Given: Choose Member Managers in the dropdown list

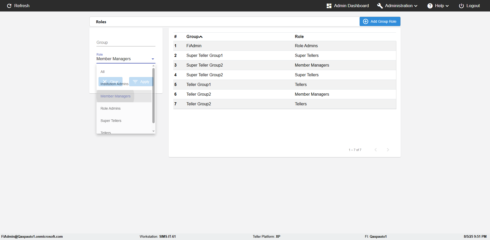Looking at the screenshot, I should (124, 96).
